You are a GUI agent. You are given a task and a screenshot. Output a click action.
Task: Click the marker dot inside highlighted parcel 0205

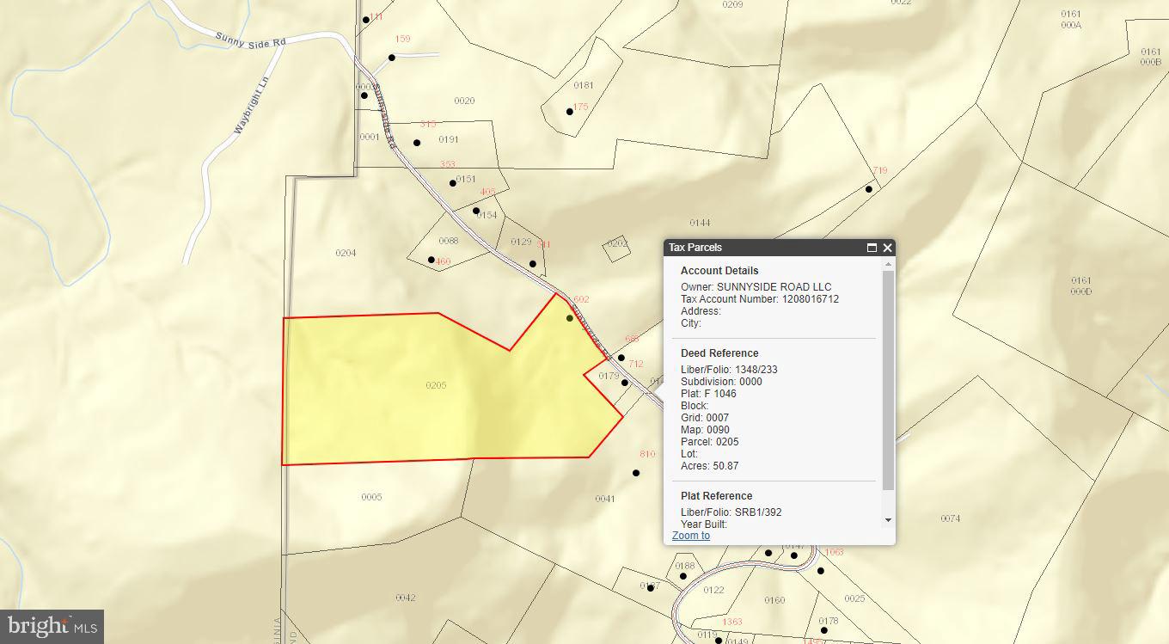pyautogui.click(x=570, y=318)
